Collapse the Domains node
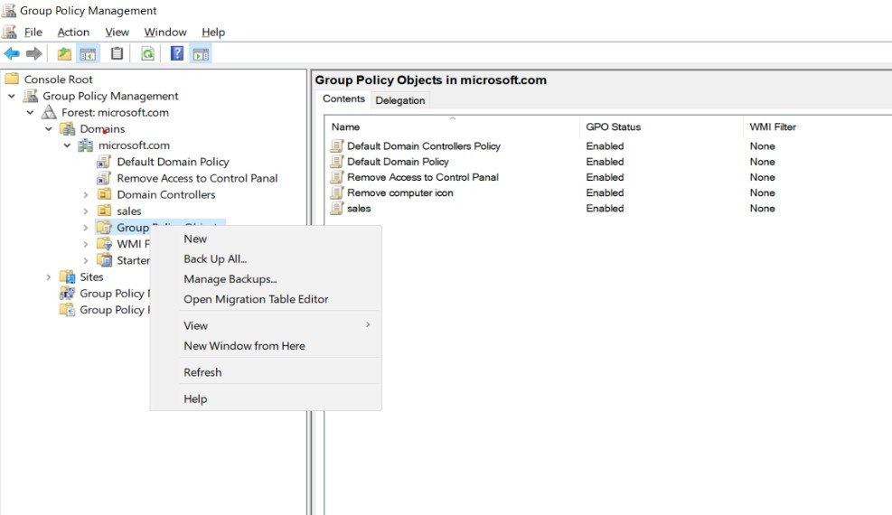892x515 pixels. 49,129
